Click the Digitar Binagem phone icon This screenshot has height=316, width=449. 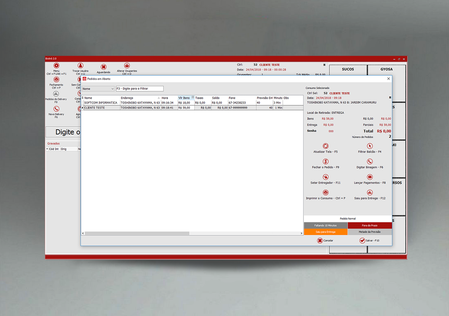[370, 162]
